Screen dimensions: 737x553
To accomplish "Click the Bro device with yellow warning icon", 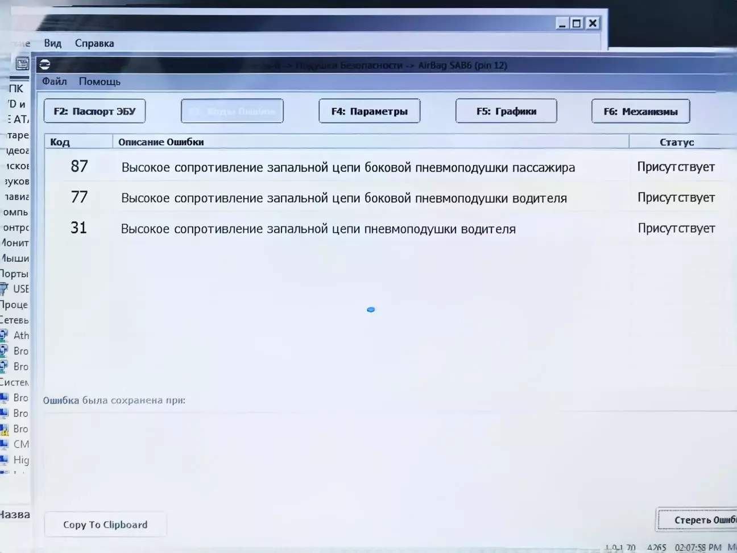I will click(5, 429).
